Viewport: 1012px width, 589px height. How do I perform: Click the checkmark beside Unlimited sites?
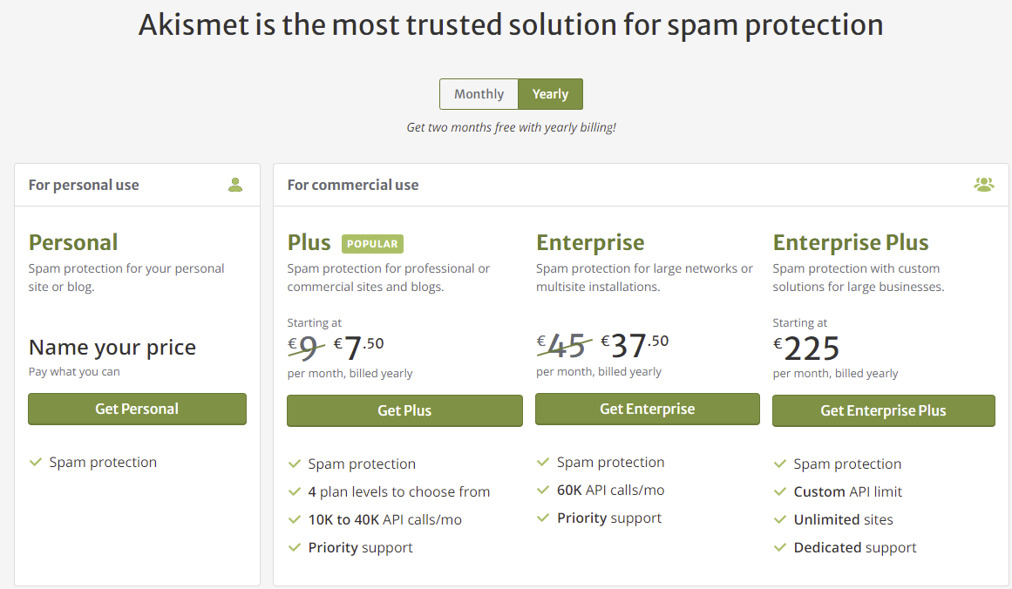[x=779, y=519]
